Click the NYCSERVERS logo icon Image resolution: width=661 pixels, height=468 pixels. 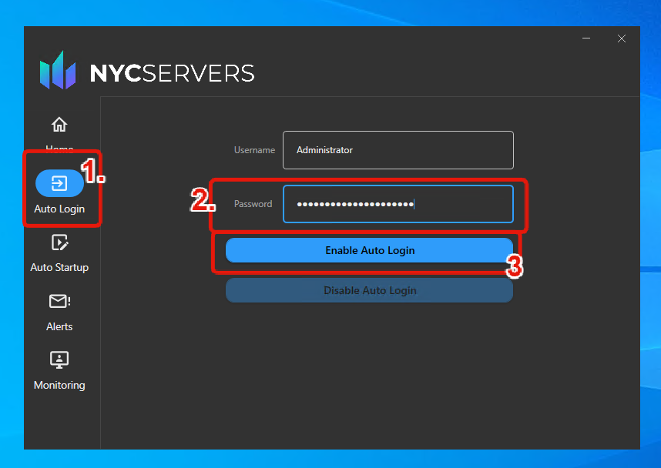click(x=58, y=70)
